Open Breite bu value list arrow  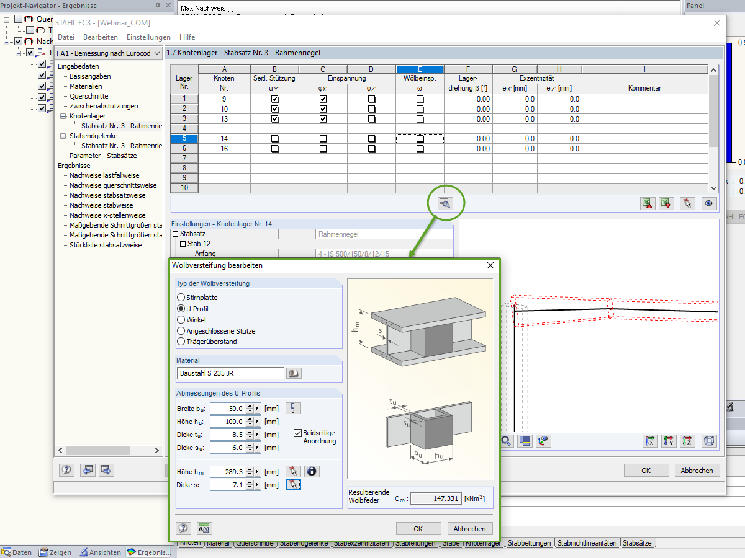tap(258, 409)
